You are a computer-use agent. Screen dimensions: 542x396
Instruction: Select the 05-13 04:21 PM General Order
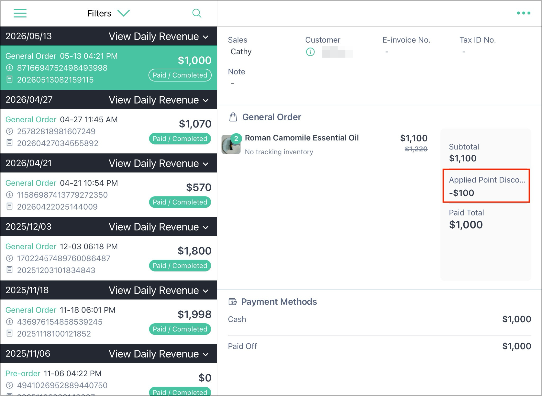pyautogui.click(x=108, y=68)
